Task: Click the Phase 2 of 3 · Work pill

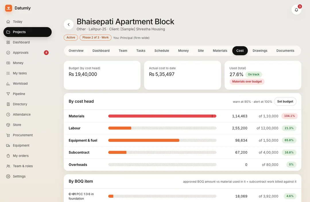Action: coord(96,38)
